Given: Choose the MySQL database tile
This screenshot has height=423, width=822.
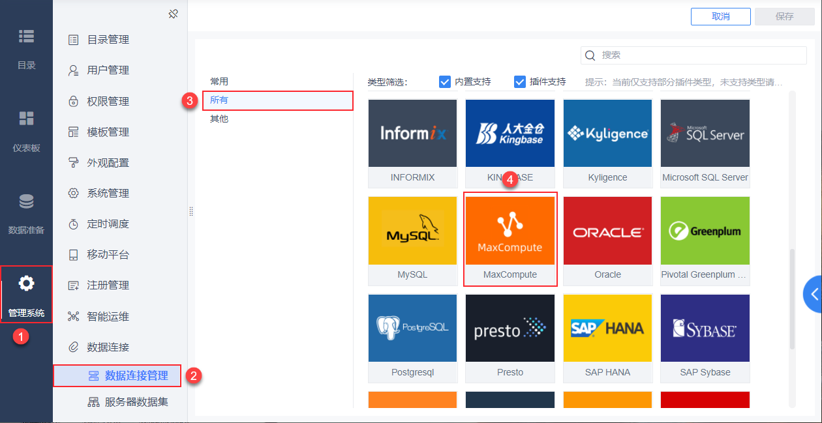Looking at the screenshot, I should pos(412,241).
